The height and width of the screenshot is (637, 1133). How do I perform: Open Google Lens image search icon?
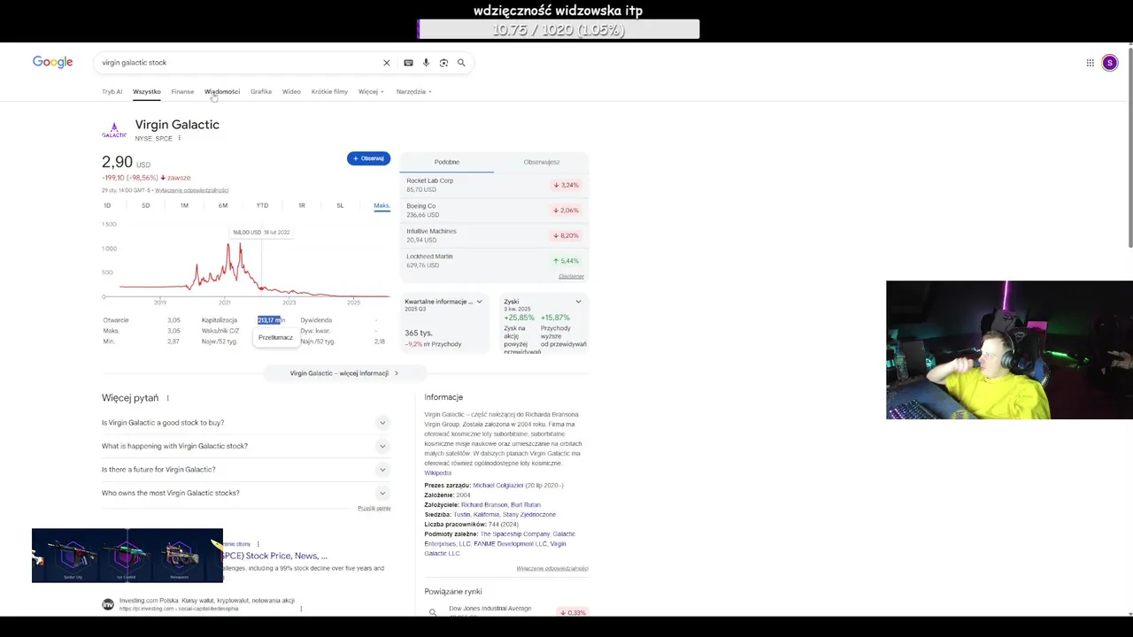(443, 63)
